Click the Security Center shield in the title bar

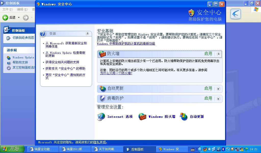[x=38, y=4]
